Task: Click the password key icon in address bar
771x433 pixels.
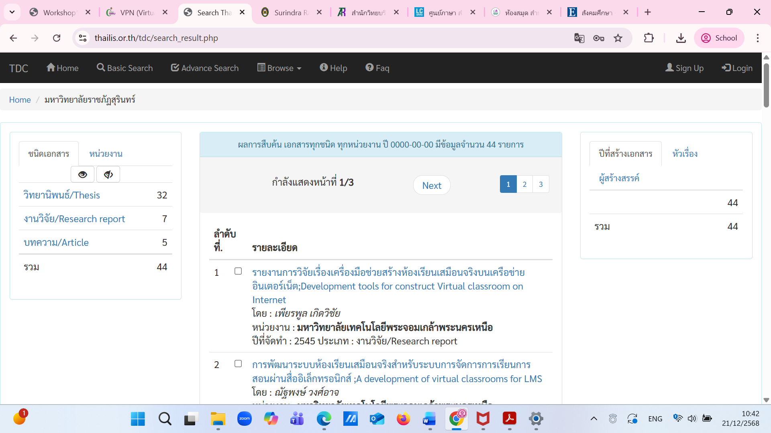Action: coord(598,38)
